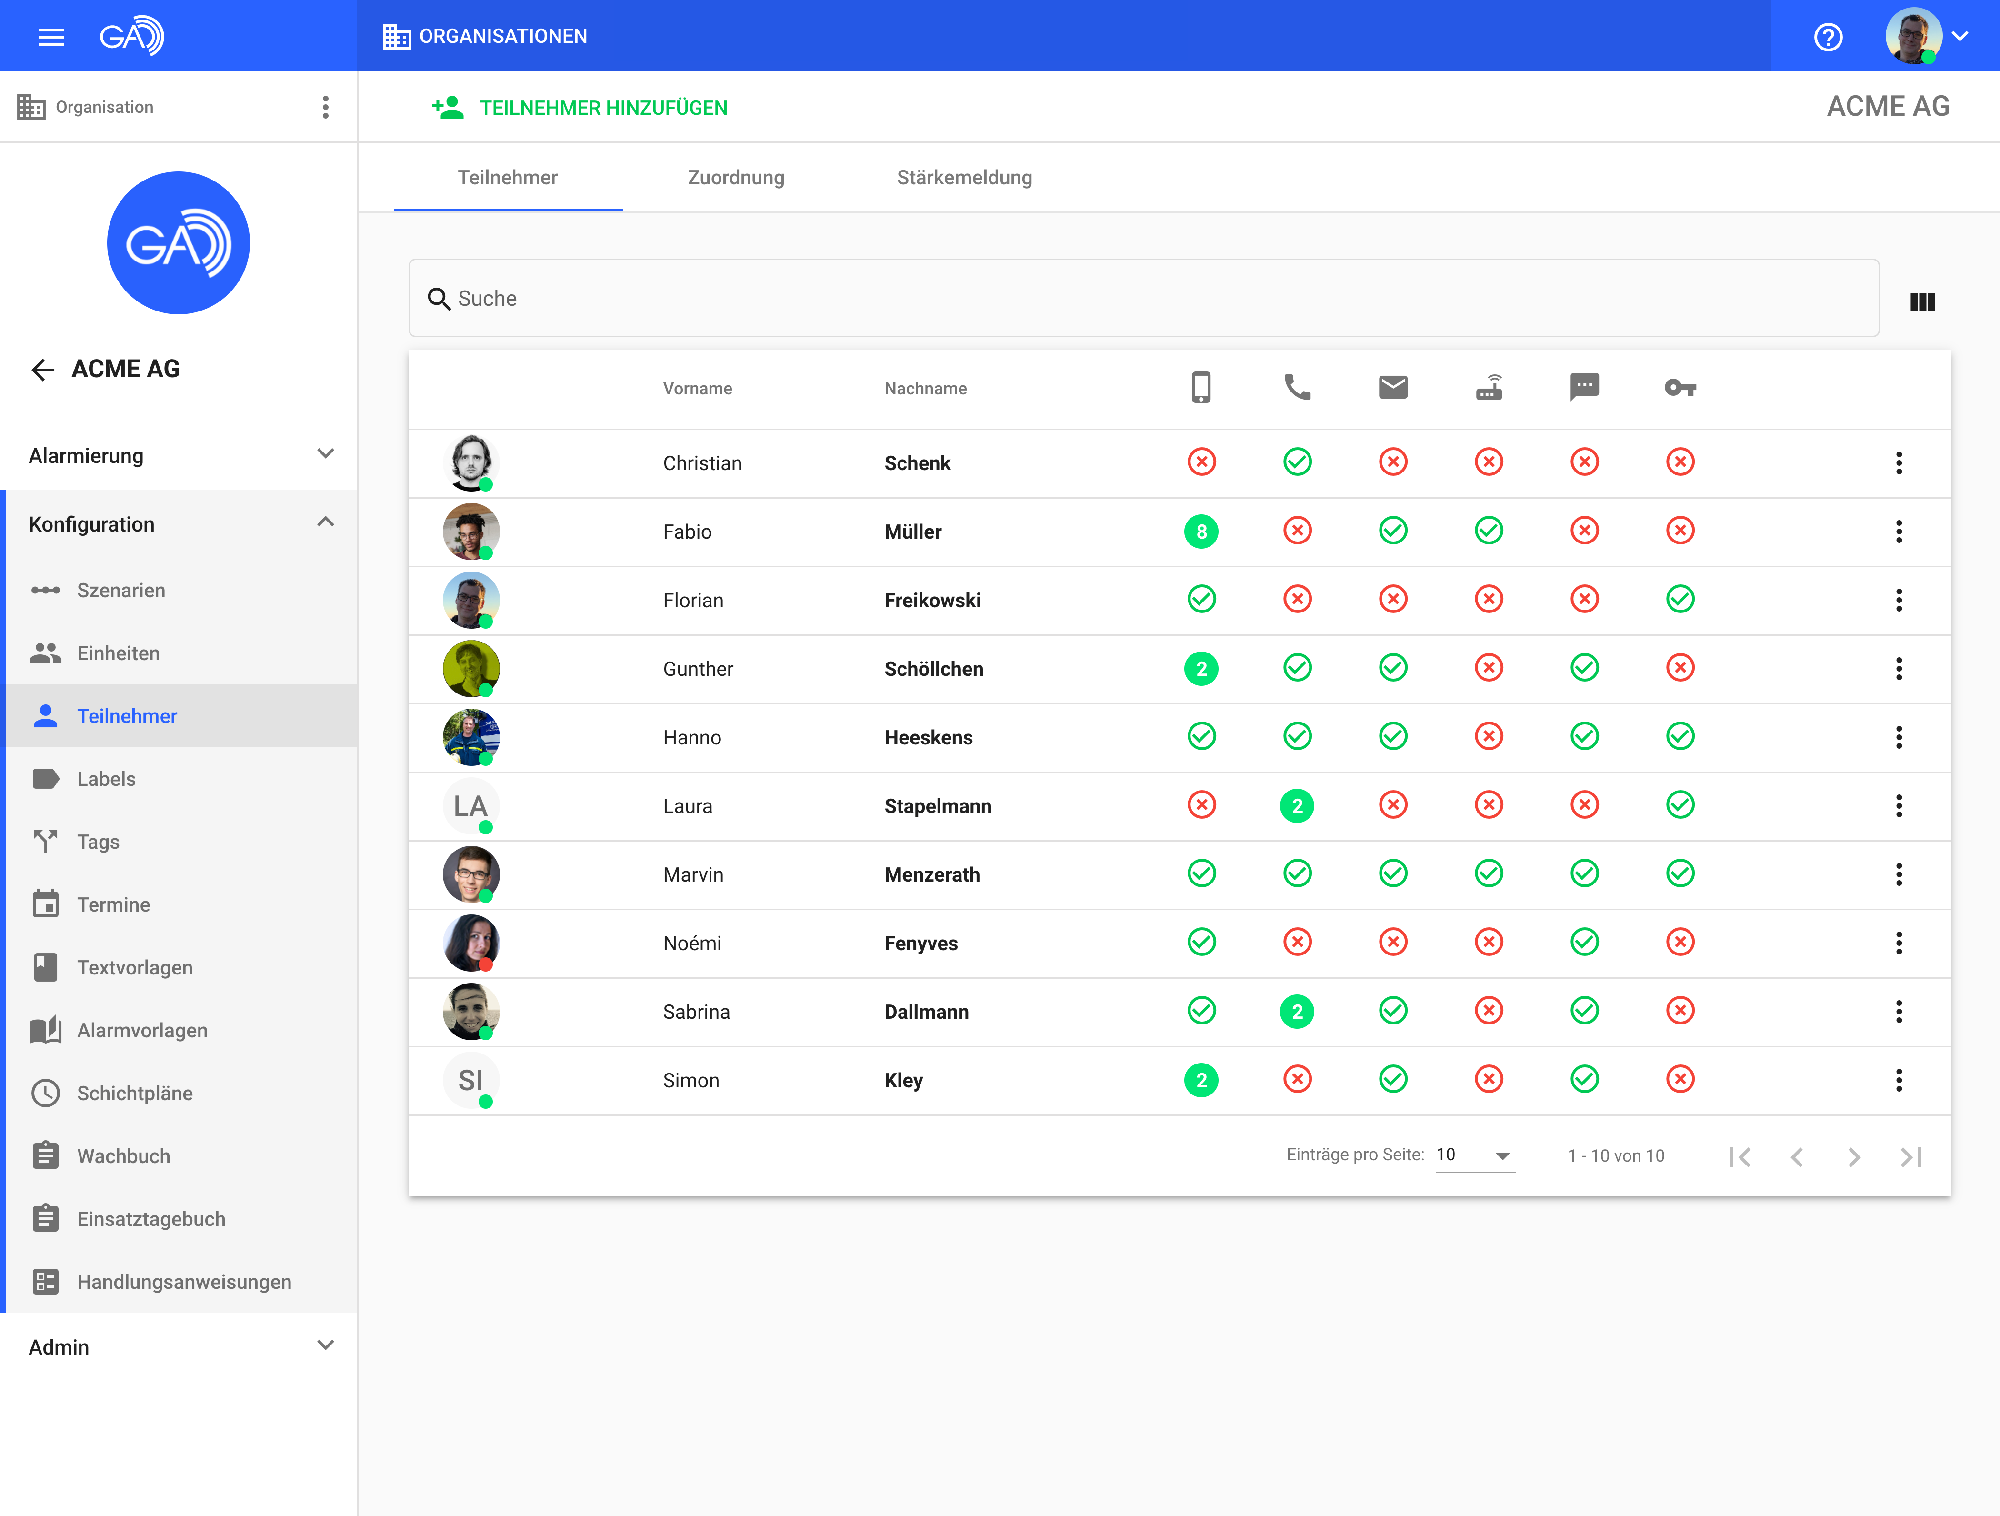Click Noémi Fenyves' green app status check
This screenshot has width=2000, height=1516.
pos(1201,943)
